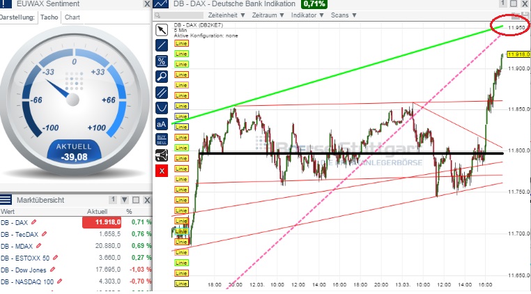Click the TecDAX value 1.658,5
Screen dimensions: 531x294
click(109, 234)
